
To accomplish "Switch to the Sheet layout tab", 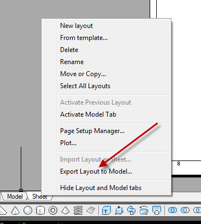I will click(40, 197).
